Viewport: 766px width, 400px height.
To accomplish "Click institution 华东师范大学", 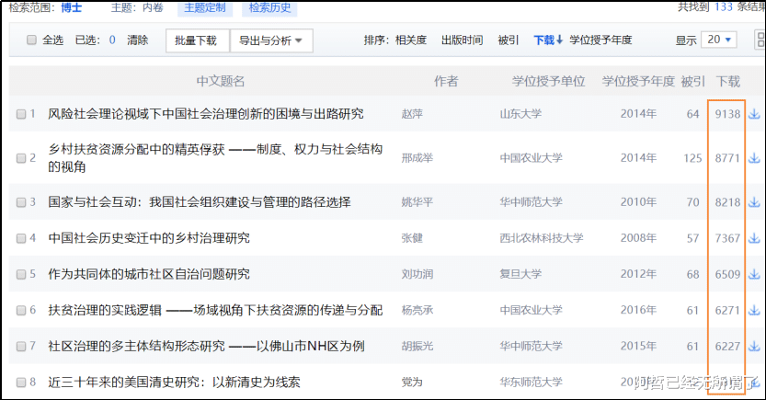I will click(531, 382).
